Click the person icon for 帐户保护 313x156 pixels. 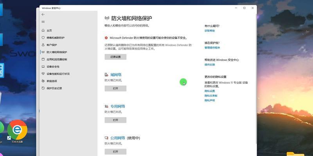[x=43, y=45]
